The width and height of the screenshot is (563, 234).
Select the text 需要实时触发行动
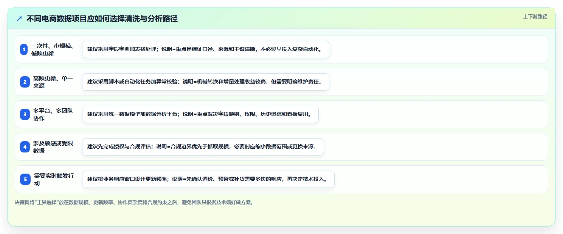54,179
